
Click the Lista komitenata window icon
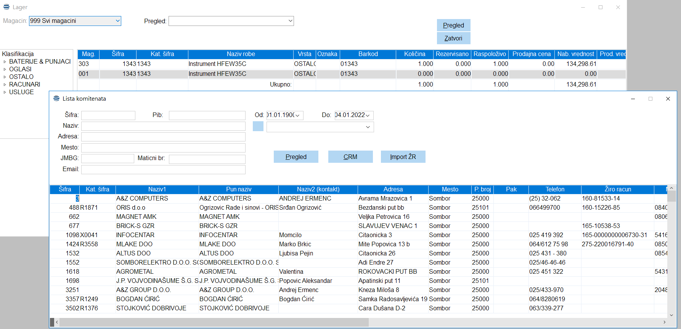[56, 98]
